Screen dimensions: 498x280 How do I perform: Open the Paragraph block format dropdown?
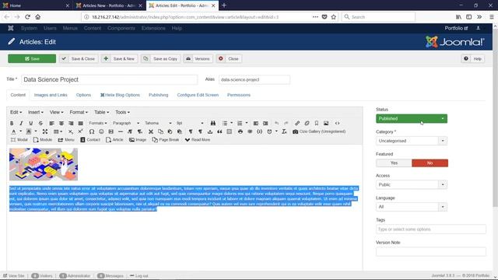126,123
